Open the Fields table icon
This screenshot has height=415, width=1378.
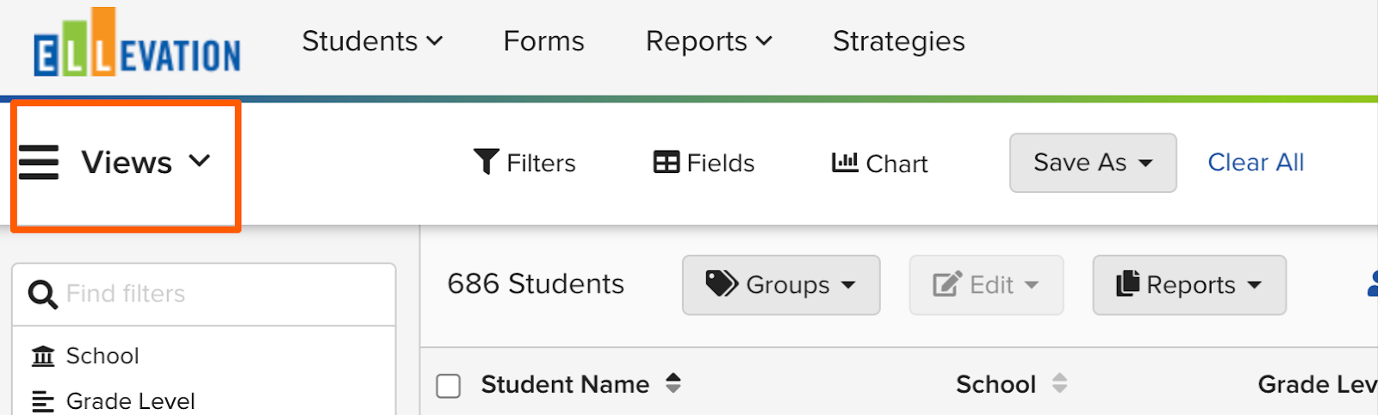(x=666, y=162)
